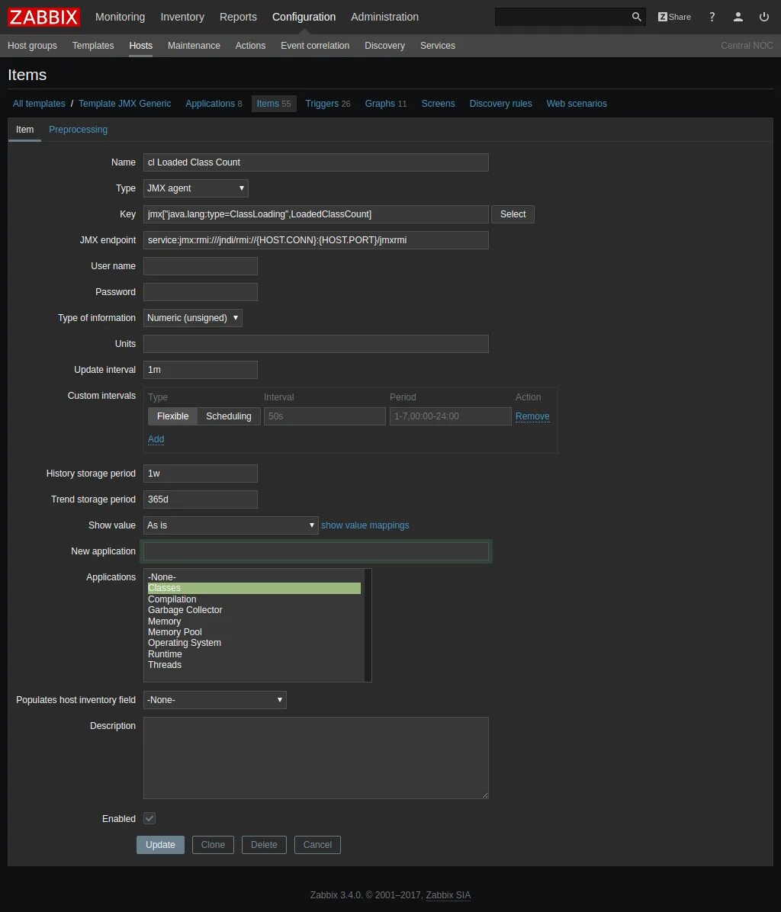Click the search magnifier icon

coord(637,17)
